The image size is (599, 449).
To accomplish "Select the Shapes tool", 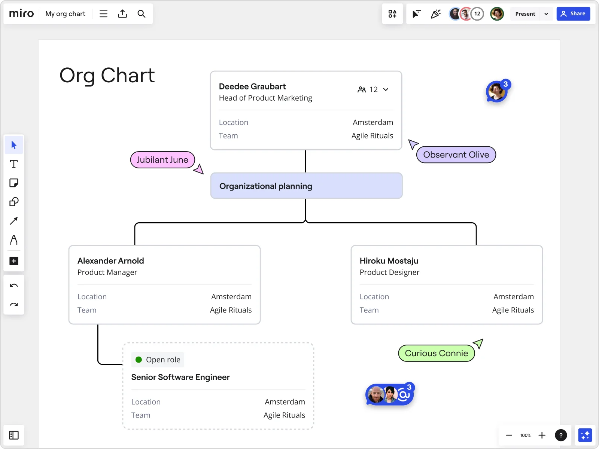I will (14, 202).
